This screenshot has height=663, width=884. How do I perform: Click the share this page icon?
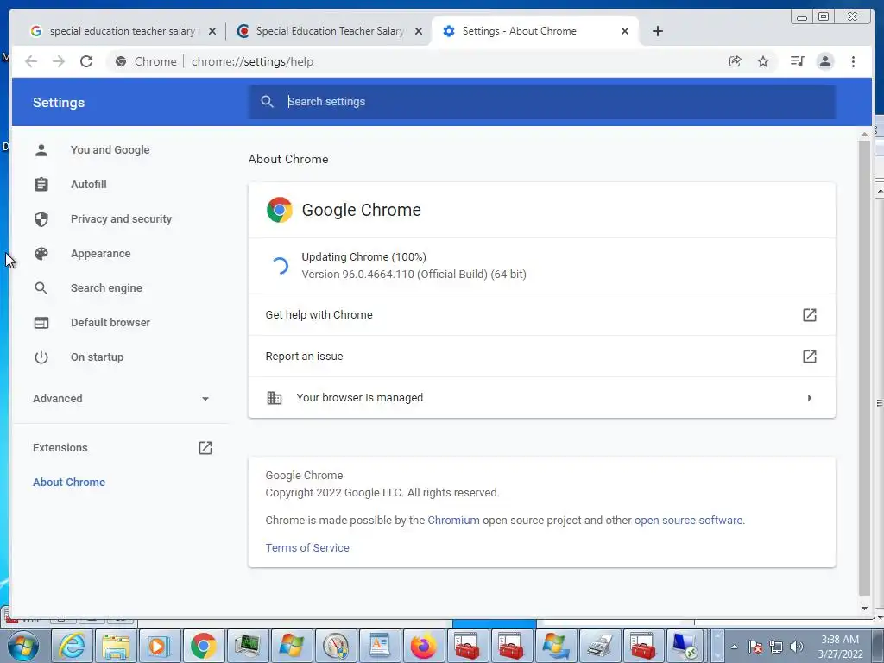(736, 61)
